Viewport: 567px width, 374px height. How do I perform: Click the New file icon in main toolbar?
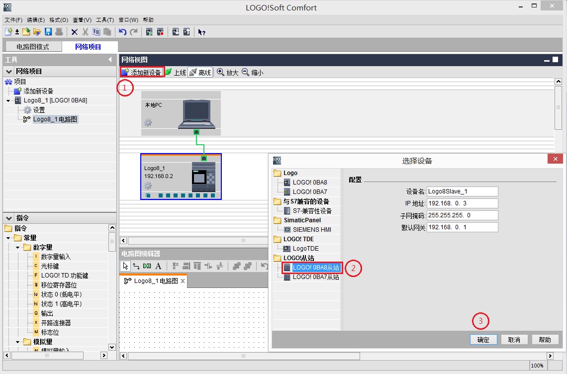point(8,32)
